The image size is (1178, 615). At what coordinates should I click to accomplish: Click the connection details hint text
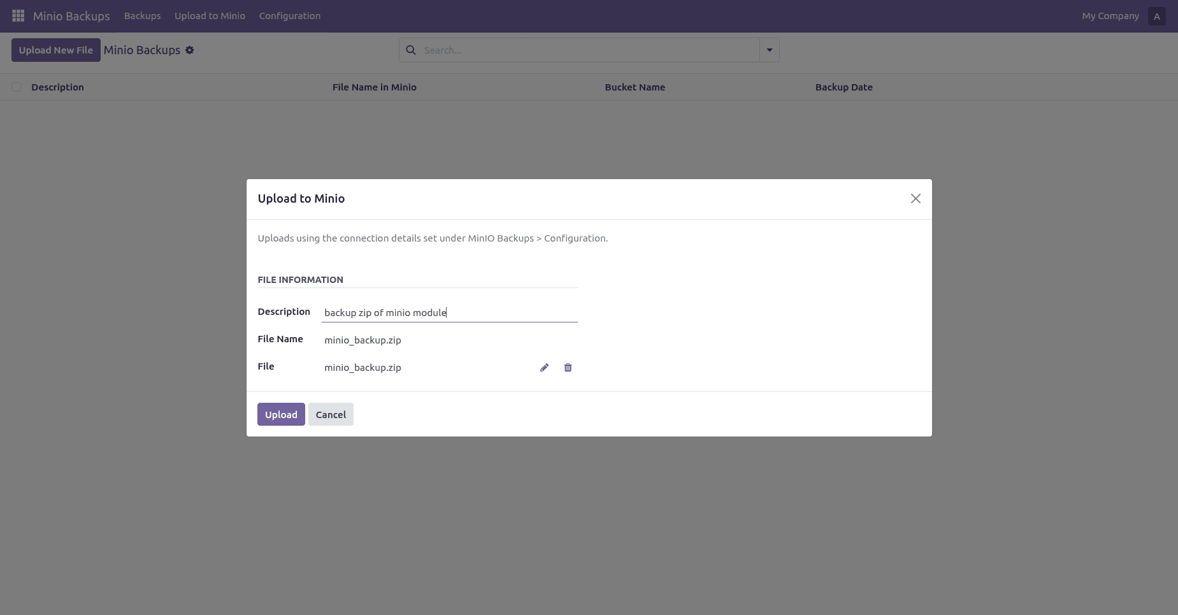pyautogui.click(x=433, y=238)
